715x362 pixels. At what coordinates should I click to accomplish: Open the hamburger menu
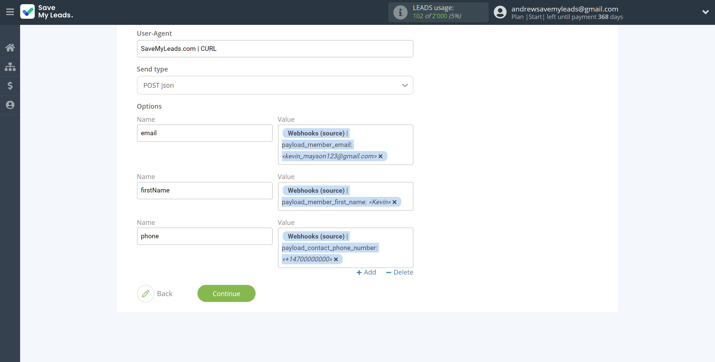(10, 12)
